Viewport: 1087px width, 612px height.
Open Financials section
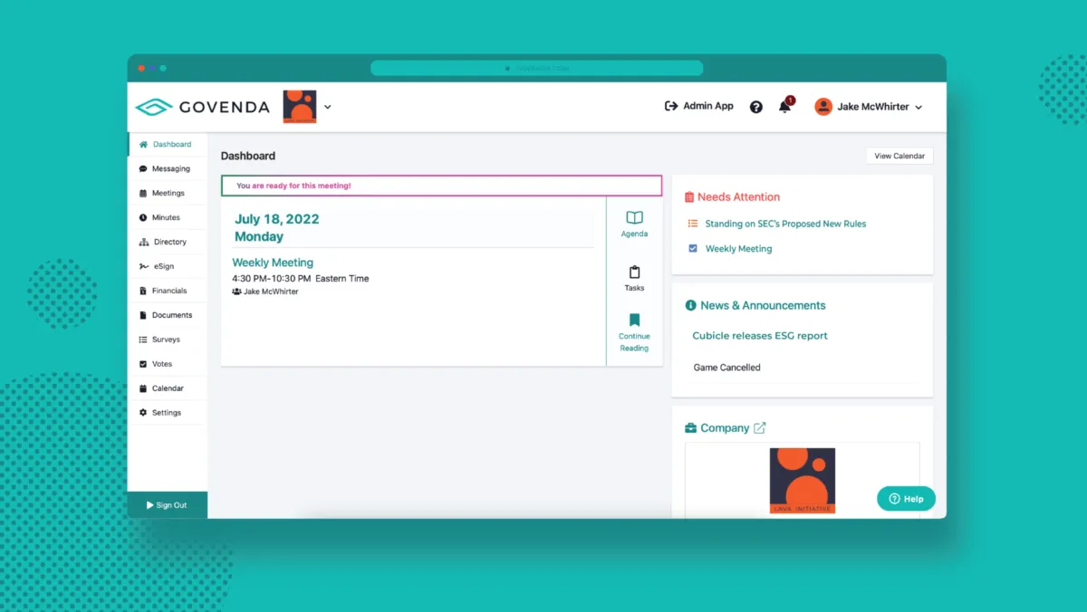[168, 291]
